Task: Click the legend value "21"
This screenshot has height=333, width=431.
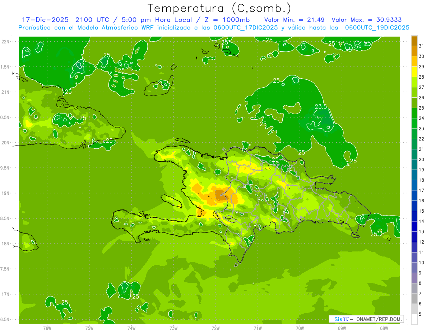Action: coord(421,149)
